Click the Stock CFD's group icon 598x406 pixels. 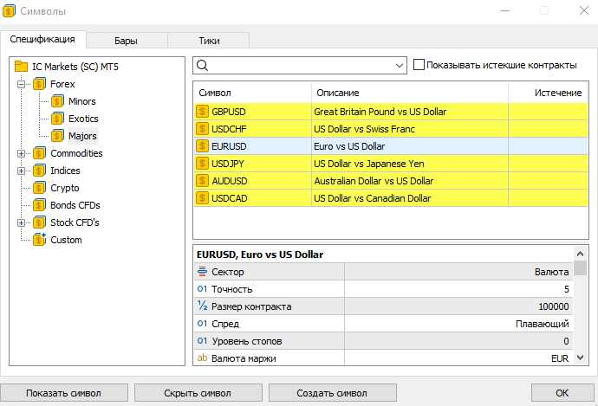tap(39, 222)
